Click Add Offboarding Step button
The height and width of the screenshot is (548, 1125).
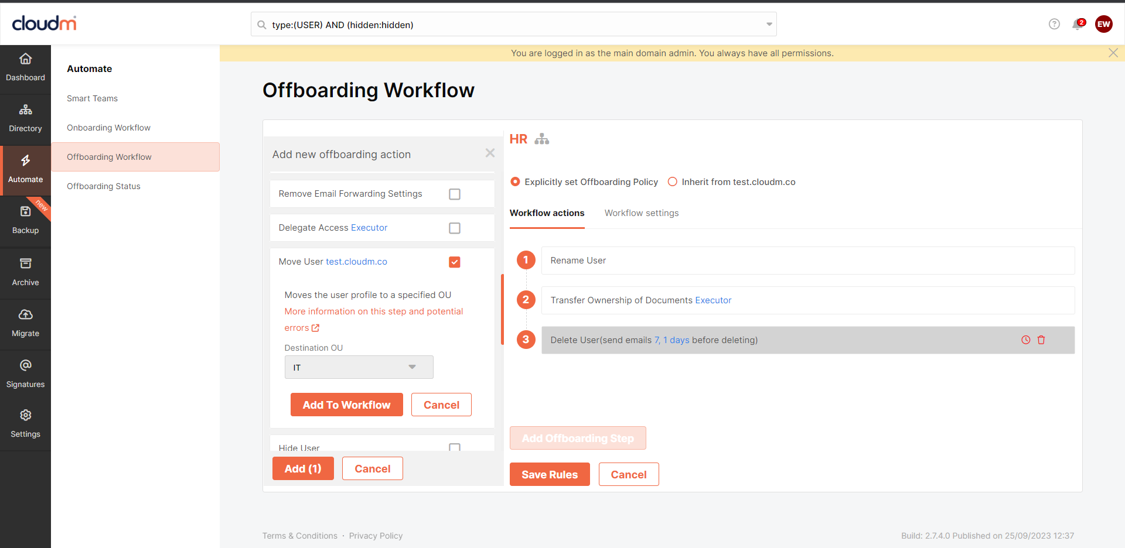[x=578, y=438]
